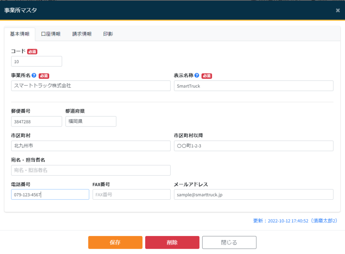Open the 請求情報 tab

tap(81, 34)
